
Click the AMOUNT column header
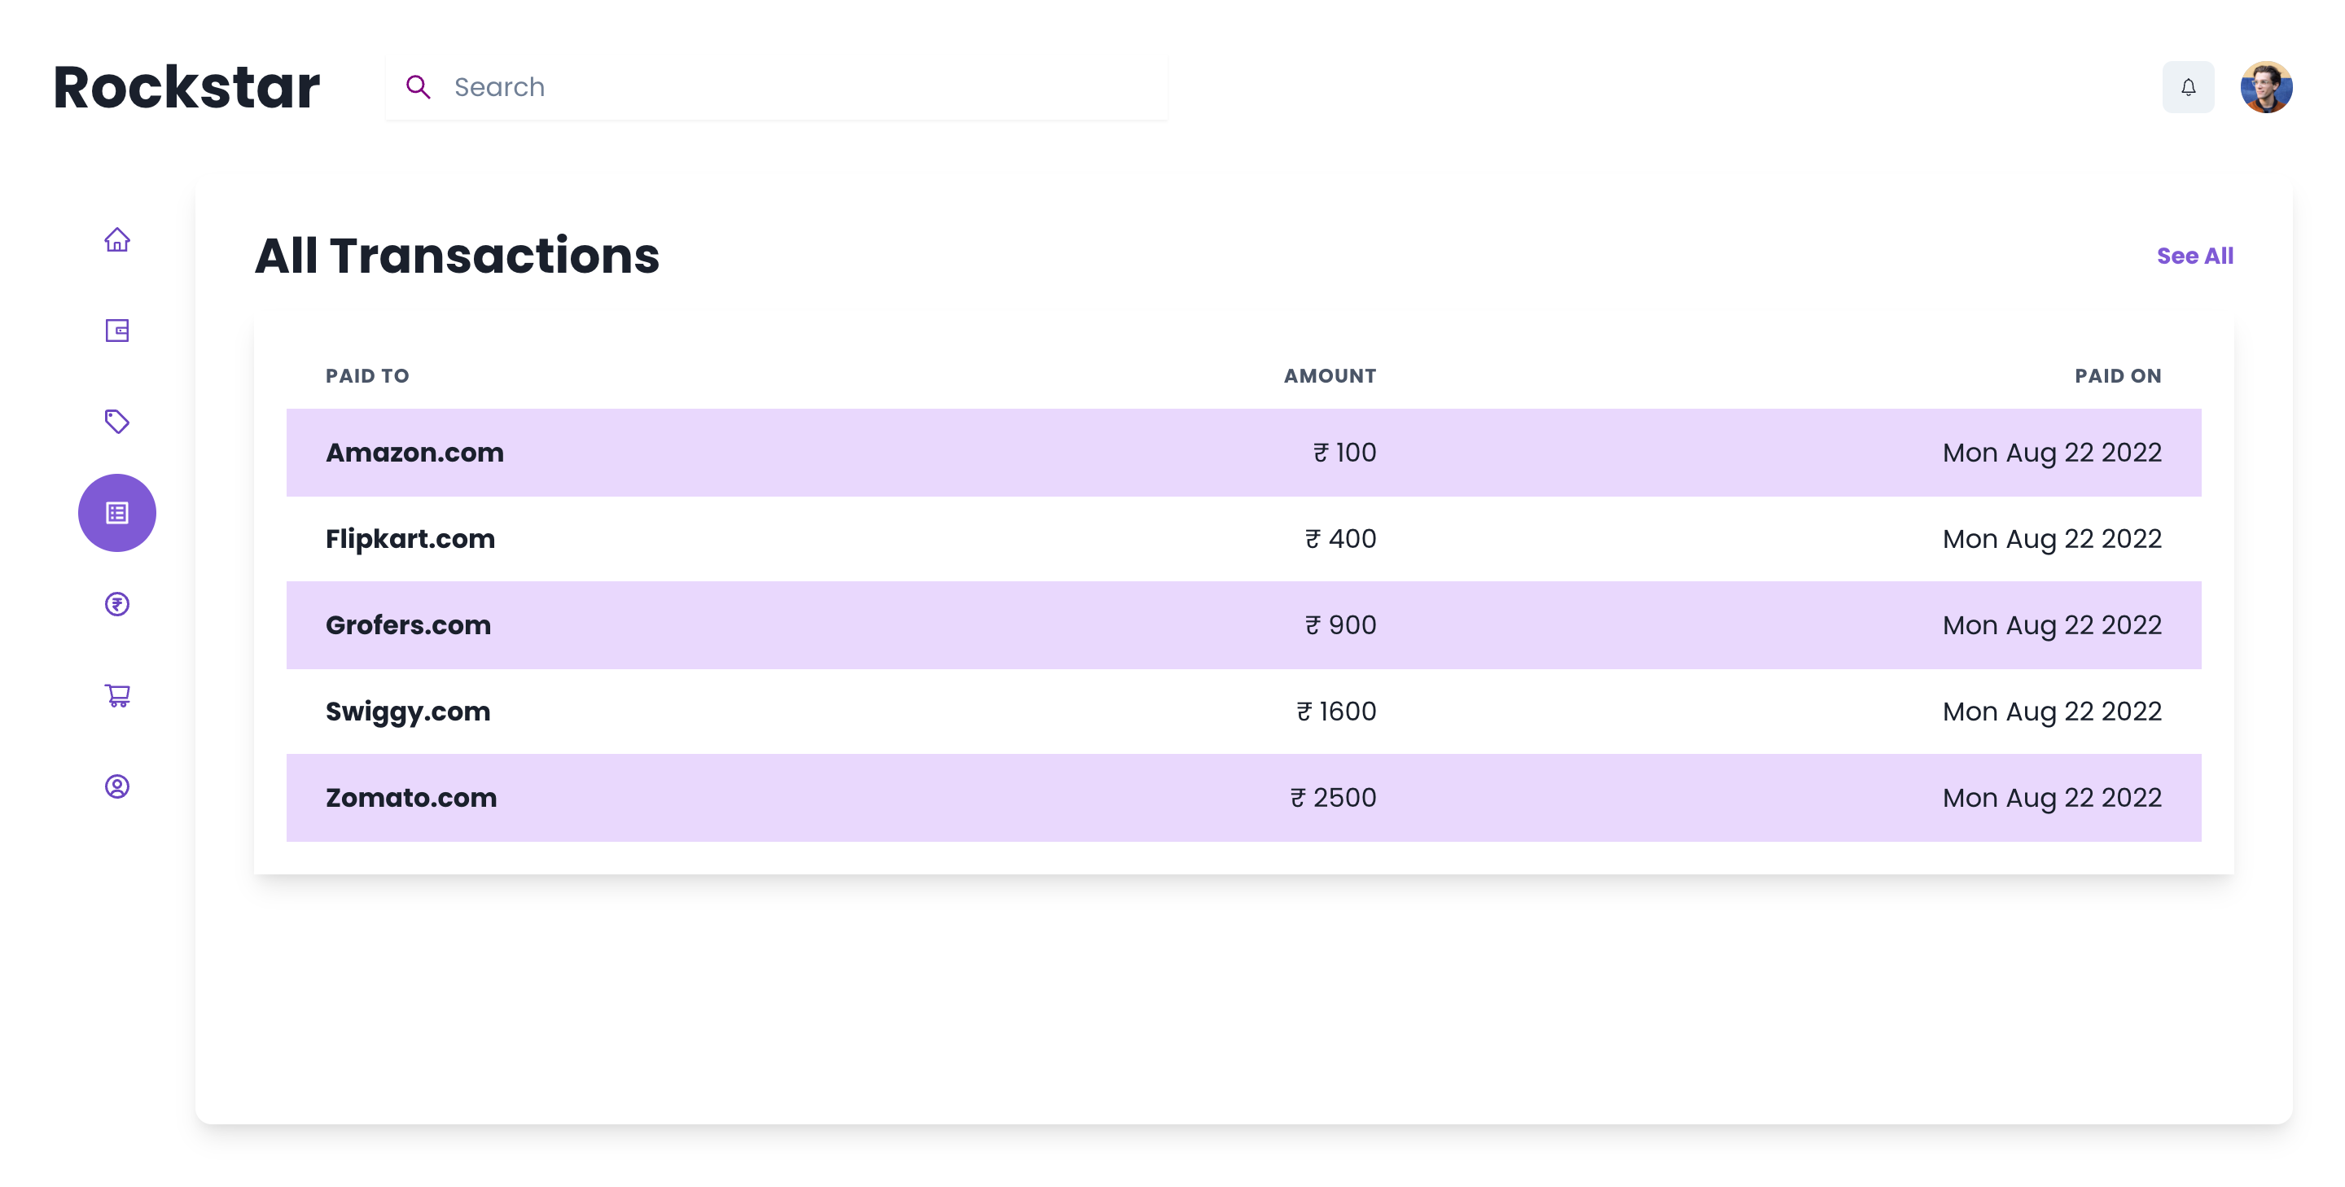click(1329, 375)
